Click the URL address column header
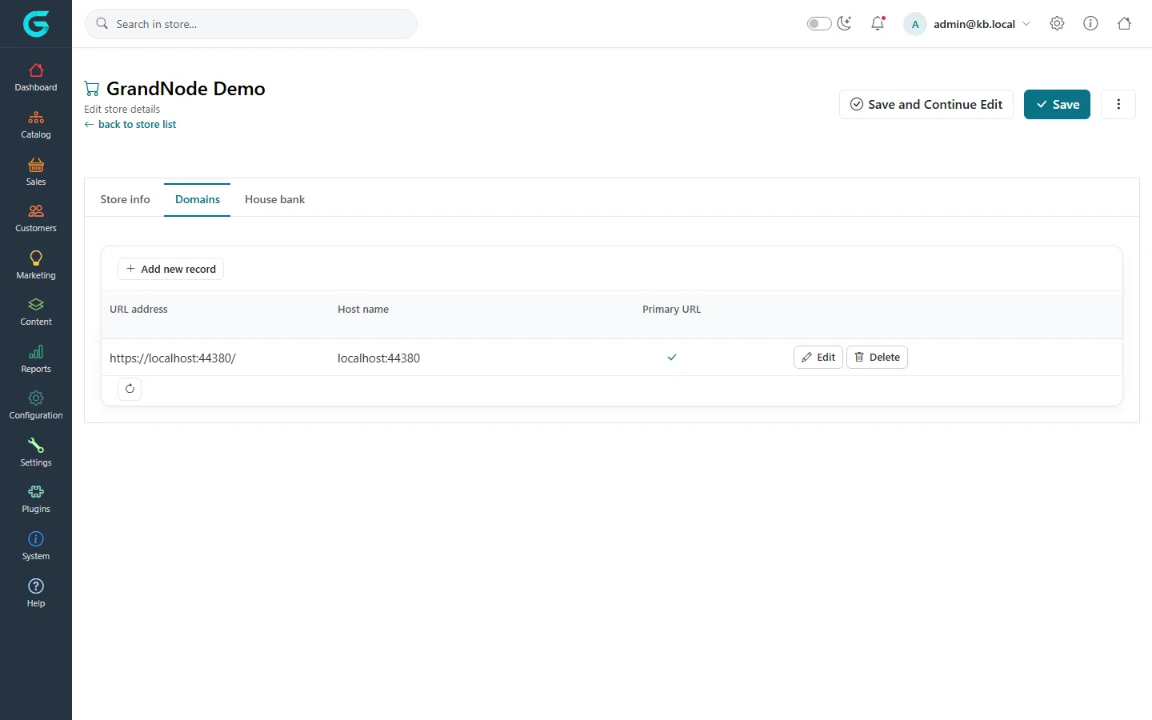The width and height of the screenshot is (1152, 720). coord(138,309)
